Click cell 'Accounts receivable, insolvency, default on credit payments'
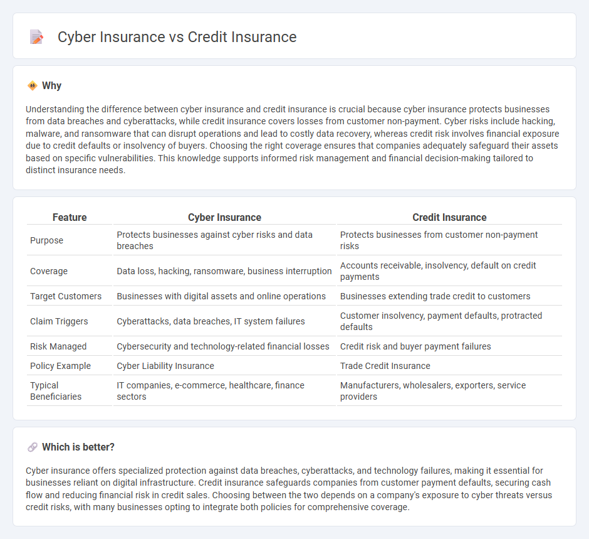 coord(449,271)
